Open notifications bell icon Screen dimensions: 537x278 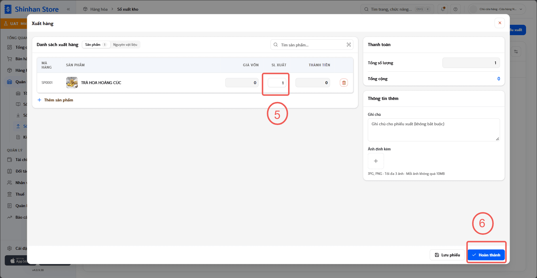(x=443, y=9)
